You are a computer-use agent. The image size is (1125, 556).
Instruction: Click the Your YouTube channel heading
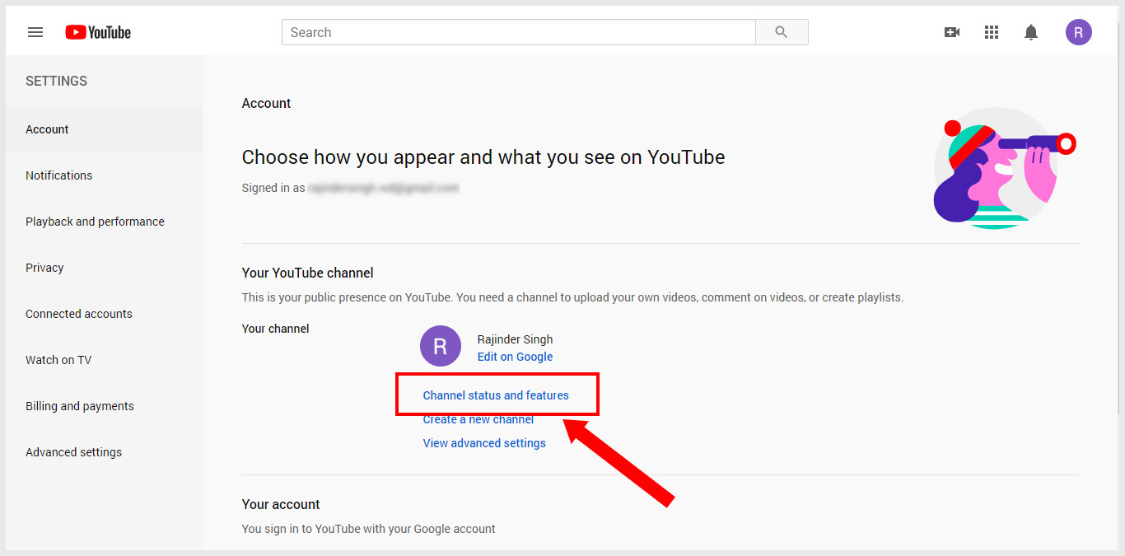307,273
